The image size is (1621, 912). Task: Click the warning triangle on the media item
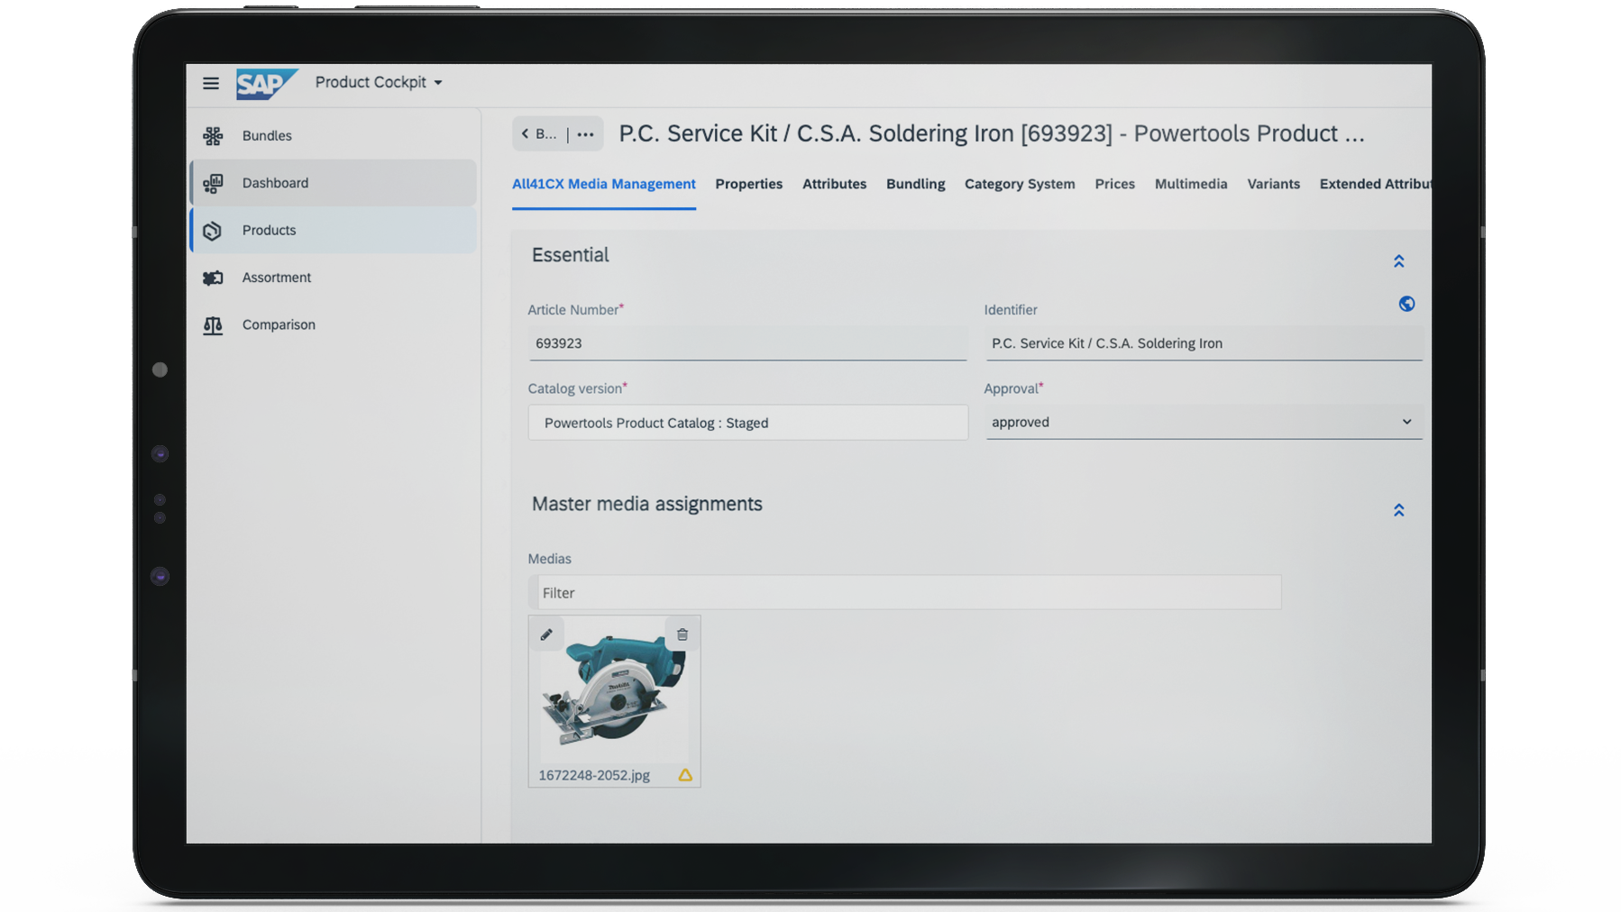click(685, 775)
